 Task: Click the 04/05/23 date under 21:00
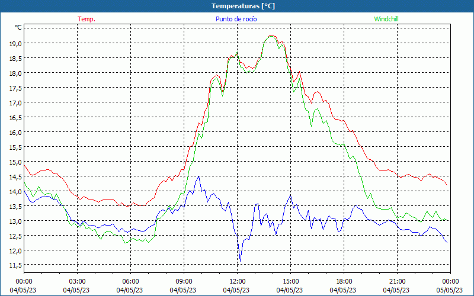[396, 290]
